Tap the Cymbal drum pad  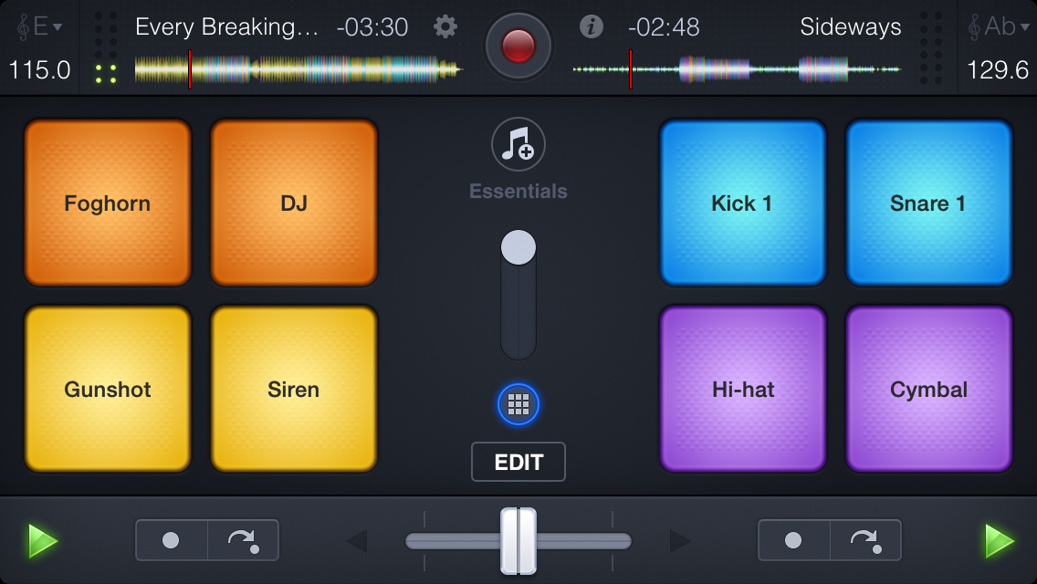click(928, 389)
